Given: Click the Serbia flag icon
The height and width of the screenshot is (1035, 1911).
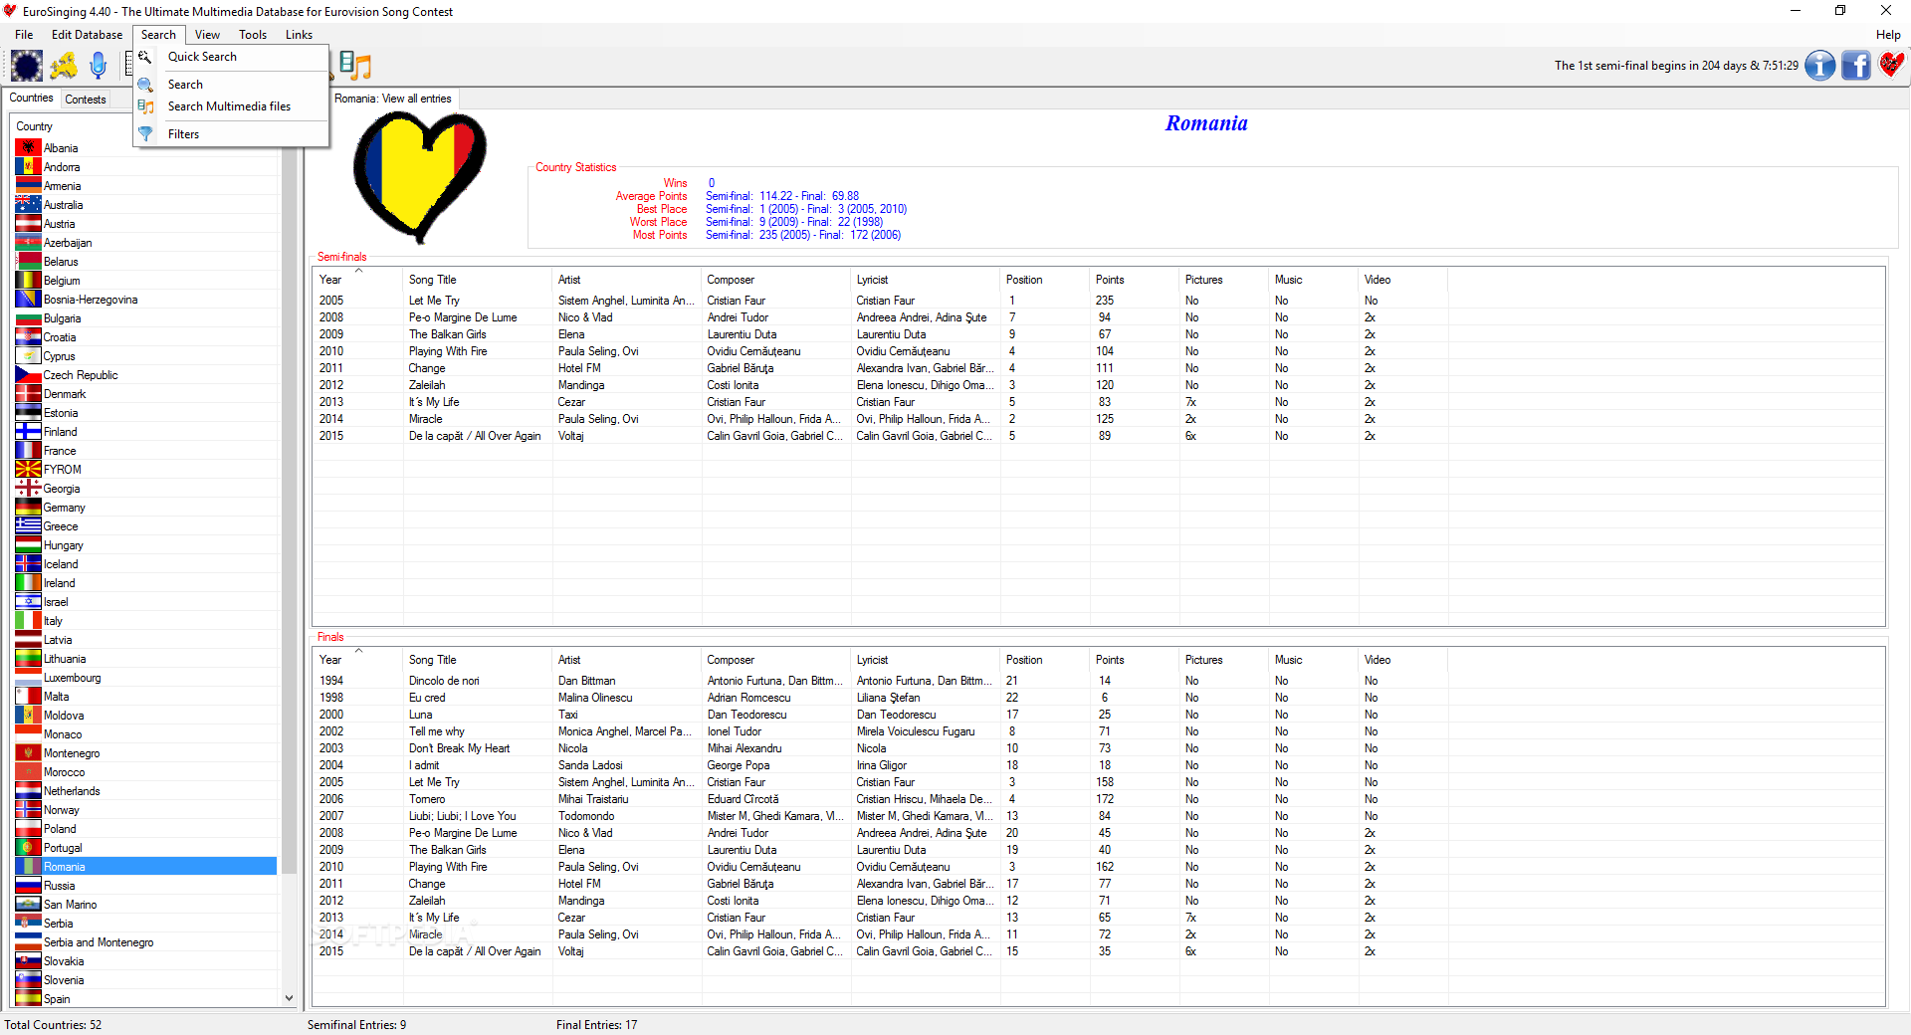Looking at the screenshot, I should coord(28,924).
